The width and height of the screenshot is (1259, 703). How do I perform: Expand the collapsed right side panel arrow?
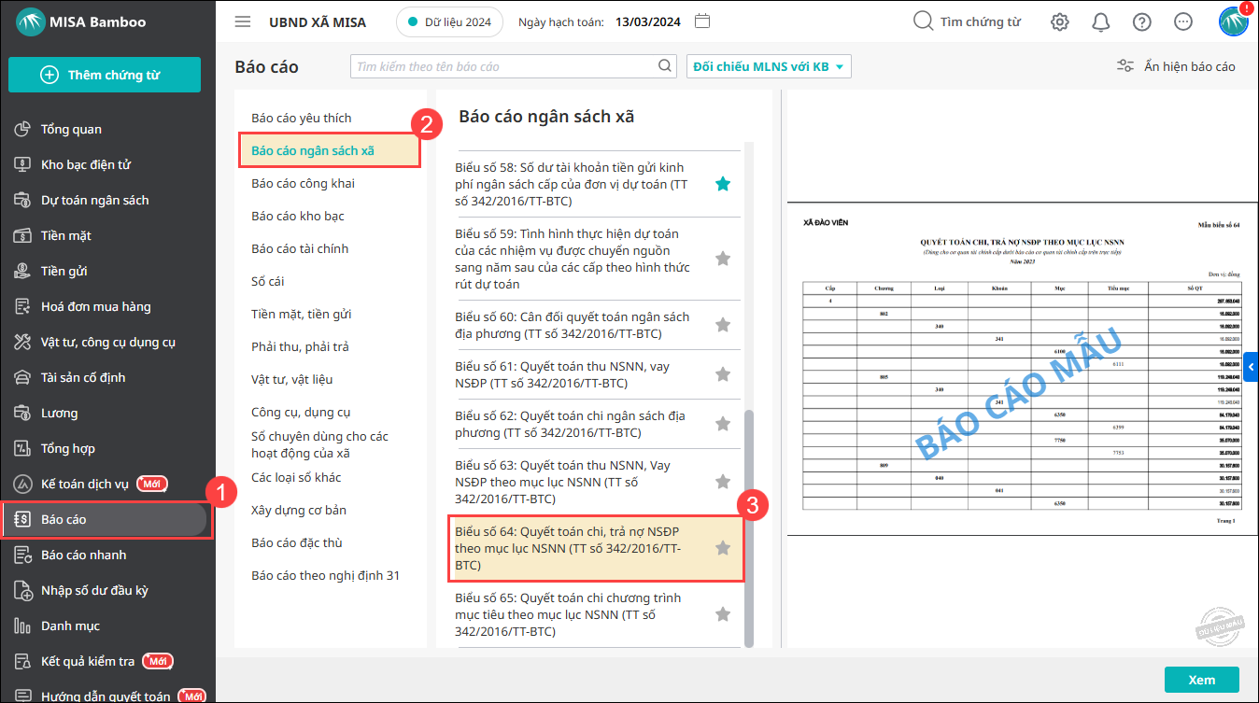click(1251, 368)
